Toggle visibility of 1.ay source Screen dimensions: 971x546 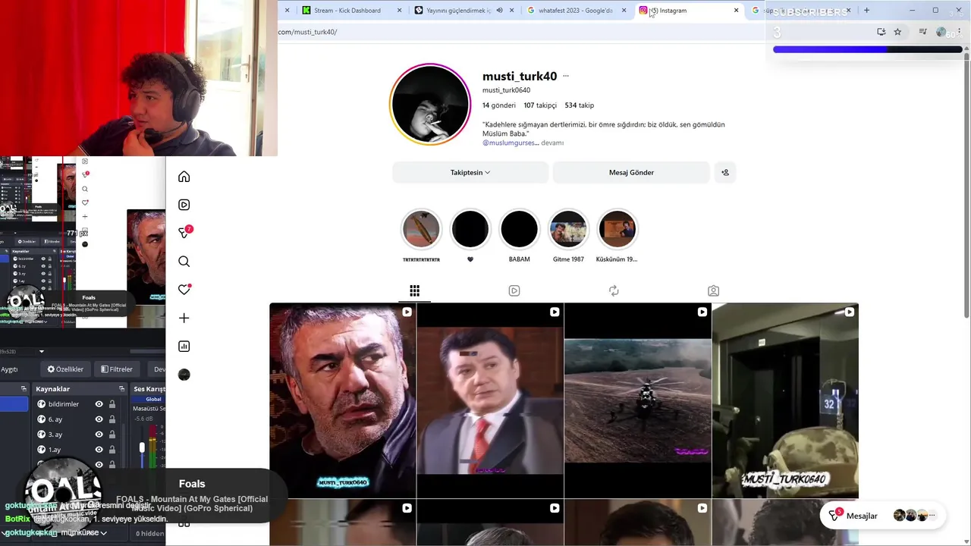tap(99, 450)
